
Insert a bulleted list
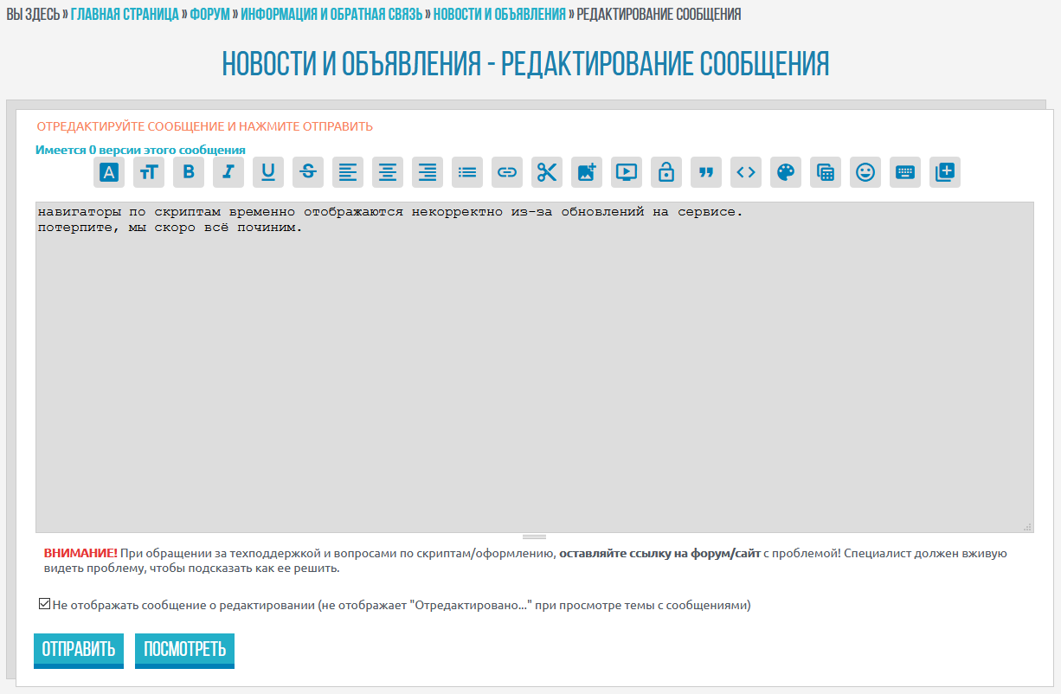pyautogui.click(x=467, y=172)
